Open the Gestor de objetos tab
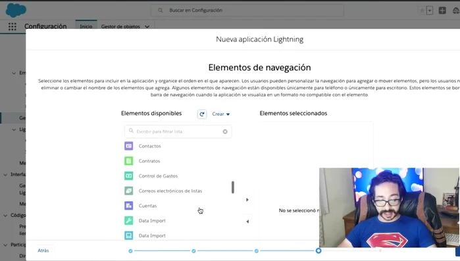Screen dimensions: 460x261 point(120,26)
